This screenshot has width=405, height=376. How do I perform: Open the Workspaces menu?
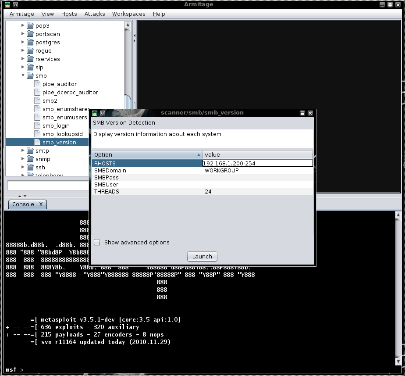128,14
